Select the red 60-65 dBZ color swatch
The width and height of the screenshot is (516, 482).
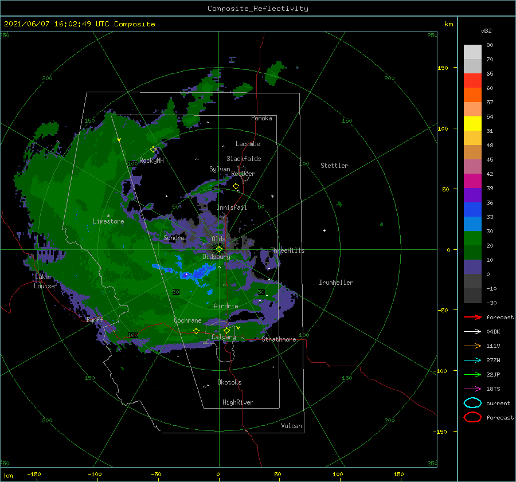[x=472, y=81]
